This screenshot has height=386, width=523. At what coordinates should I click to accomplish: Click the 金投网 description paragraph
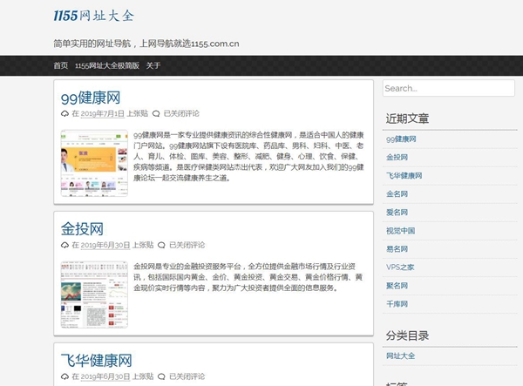(x=248, y=277)
